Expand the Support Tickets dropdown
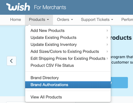133x103 pixels. 97,20
